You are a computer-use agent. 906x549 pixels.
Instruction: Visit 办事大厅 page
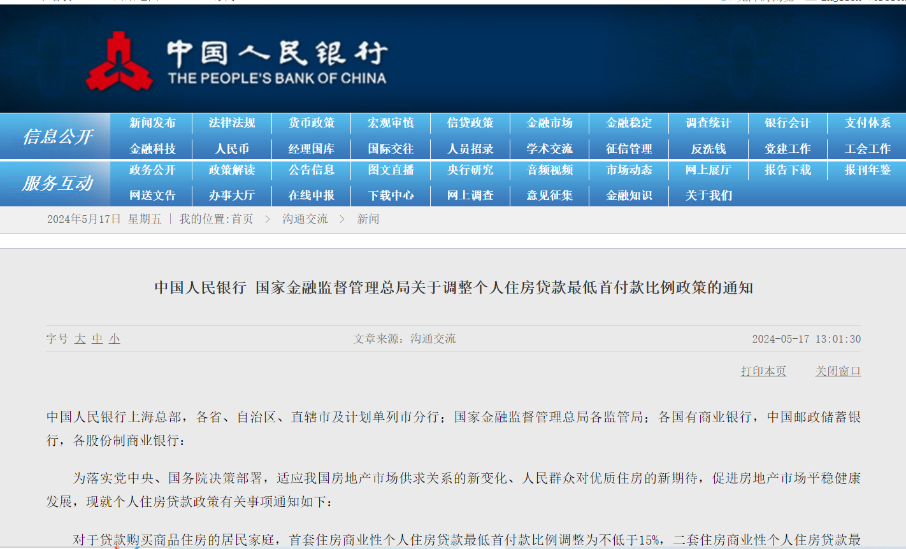(232, 196)
